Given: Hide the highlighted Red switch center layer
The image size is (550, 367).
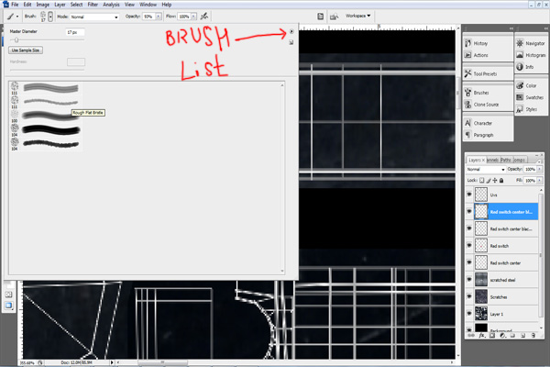Looking at the screenshot, I should coord(469,211).
